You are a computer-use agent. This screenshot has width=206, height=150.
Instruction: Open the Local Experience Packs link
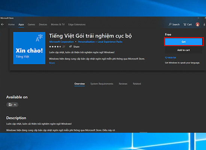click(x=110, y=42)
